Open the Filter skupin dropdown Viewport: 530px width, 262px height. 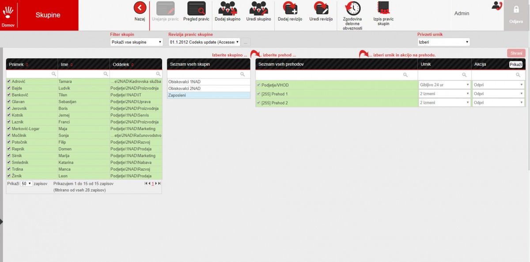point(136,42)
